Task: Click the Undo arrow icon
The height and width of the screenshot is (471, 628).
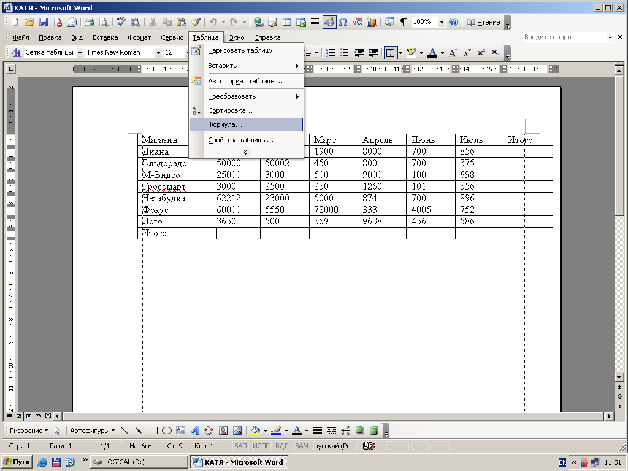Action: (213, 22)
